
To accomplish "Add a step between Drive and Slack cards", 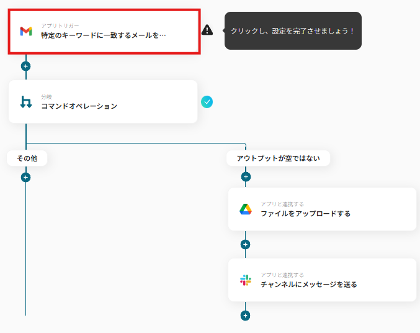I will click(x=245, y=244).
